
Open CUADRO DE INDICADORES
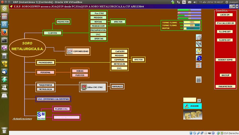coord(67,117)
